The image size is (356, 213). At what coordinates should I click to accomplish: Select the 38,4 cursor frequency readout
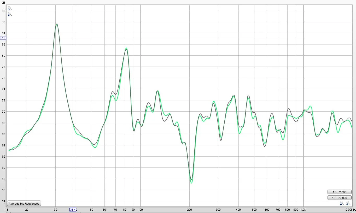point(73,210)
